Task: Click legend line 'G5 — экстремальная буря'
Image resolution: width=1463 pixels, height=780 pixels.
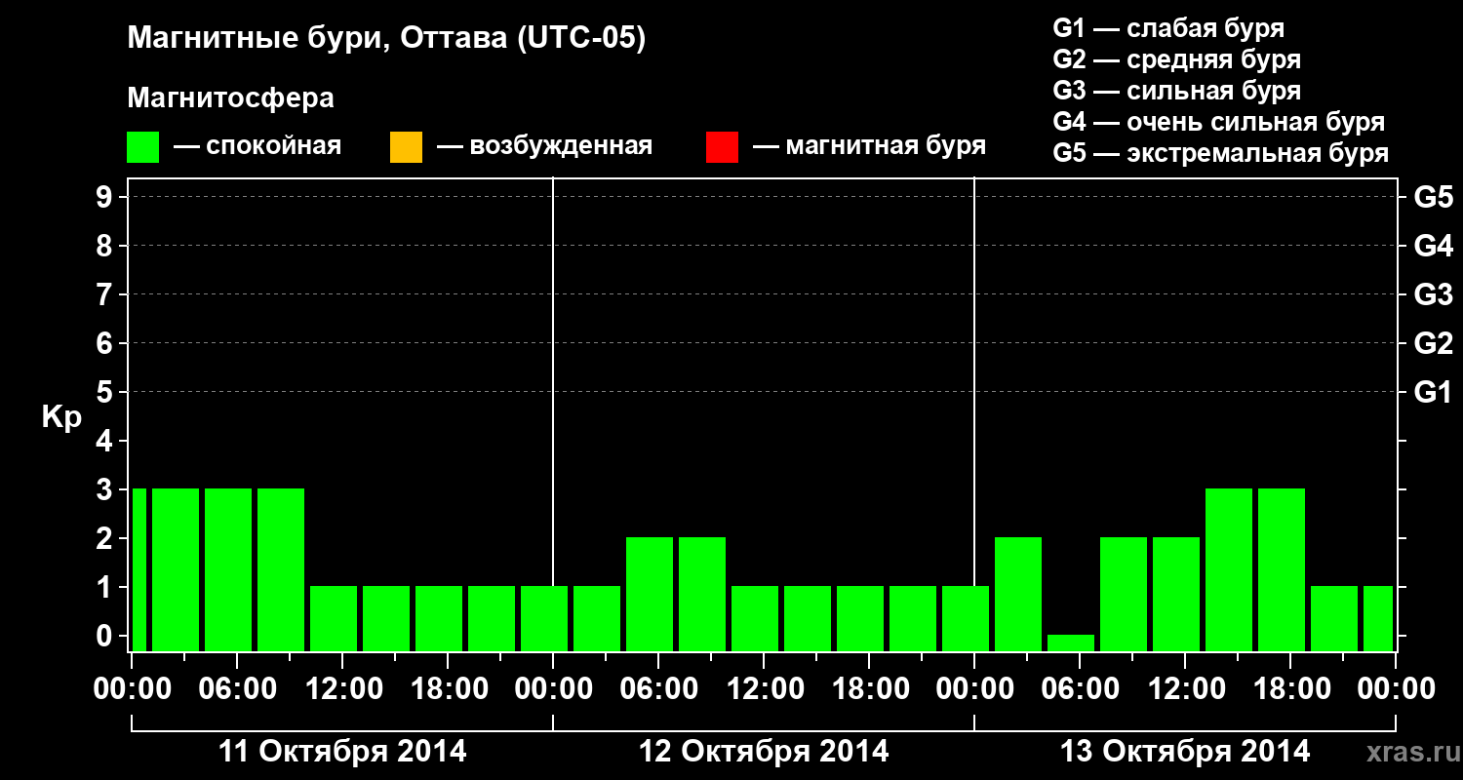Action: pos(1221,153)
